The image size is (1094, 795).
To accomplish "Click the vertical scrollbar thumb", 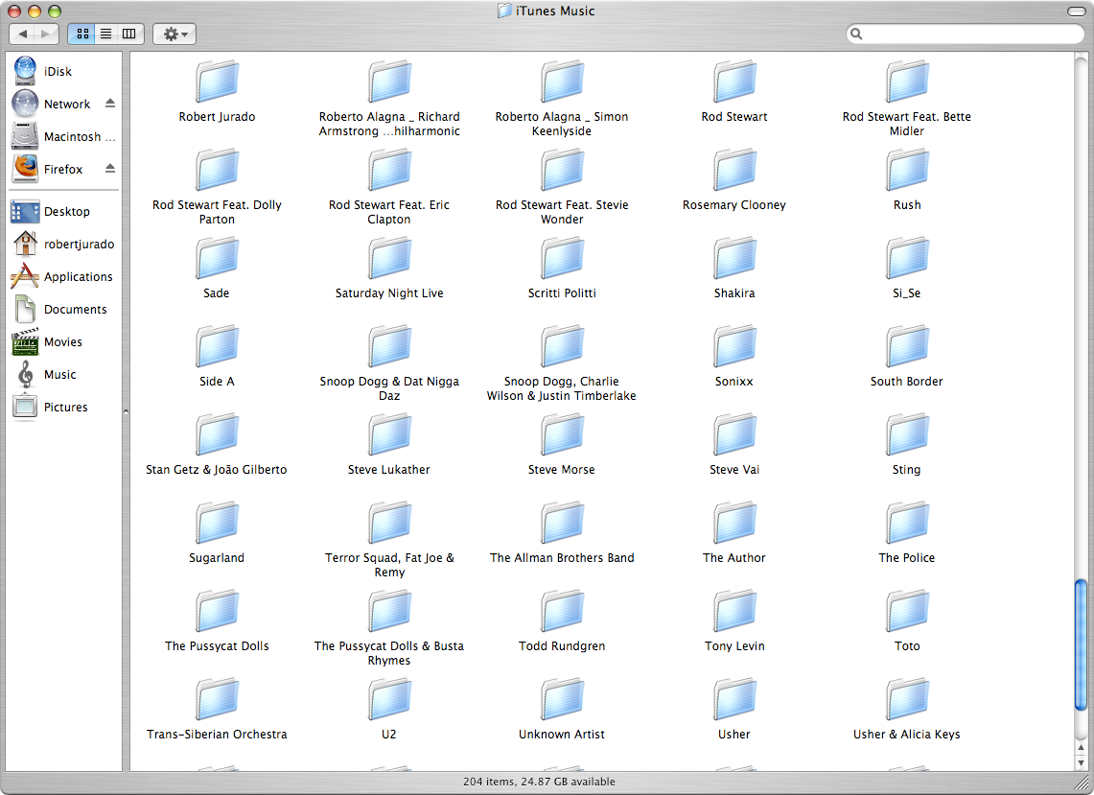I will [1081, 647].
